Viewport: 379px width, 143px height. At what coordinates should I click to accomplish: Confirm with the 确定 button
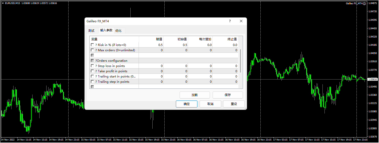pyautogui.click(x=186, y=104)
